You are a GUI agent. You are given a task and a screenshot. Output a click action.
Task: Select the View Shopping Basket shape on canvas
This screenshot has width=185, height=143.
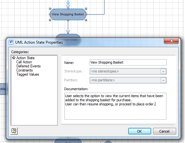pyautogui.click(x=68, y=14)
